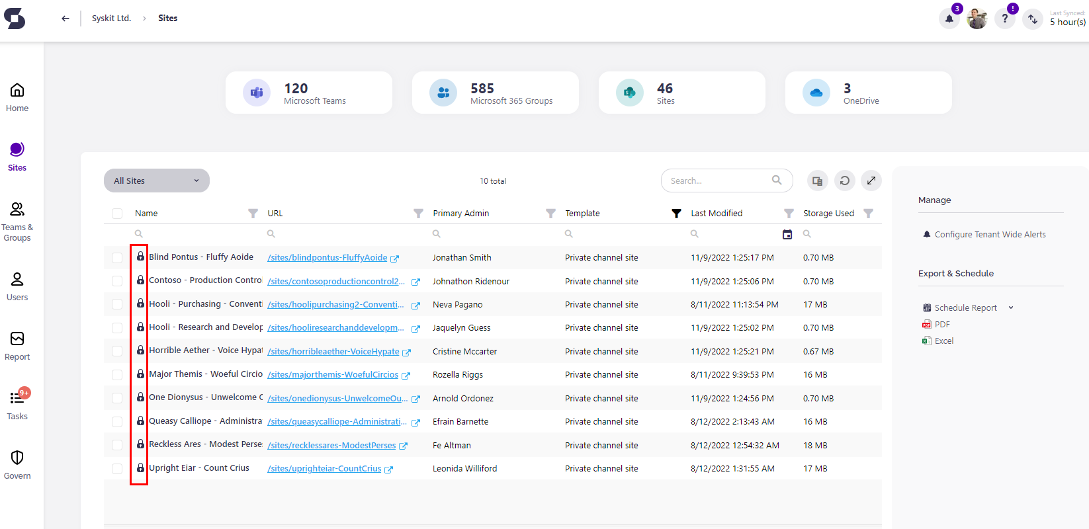Viewport: 1089px width, 529px height.
Task: Open the Storage Used column filter
Action: coord(869,213)
